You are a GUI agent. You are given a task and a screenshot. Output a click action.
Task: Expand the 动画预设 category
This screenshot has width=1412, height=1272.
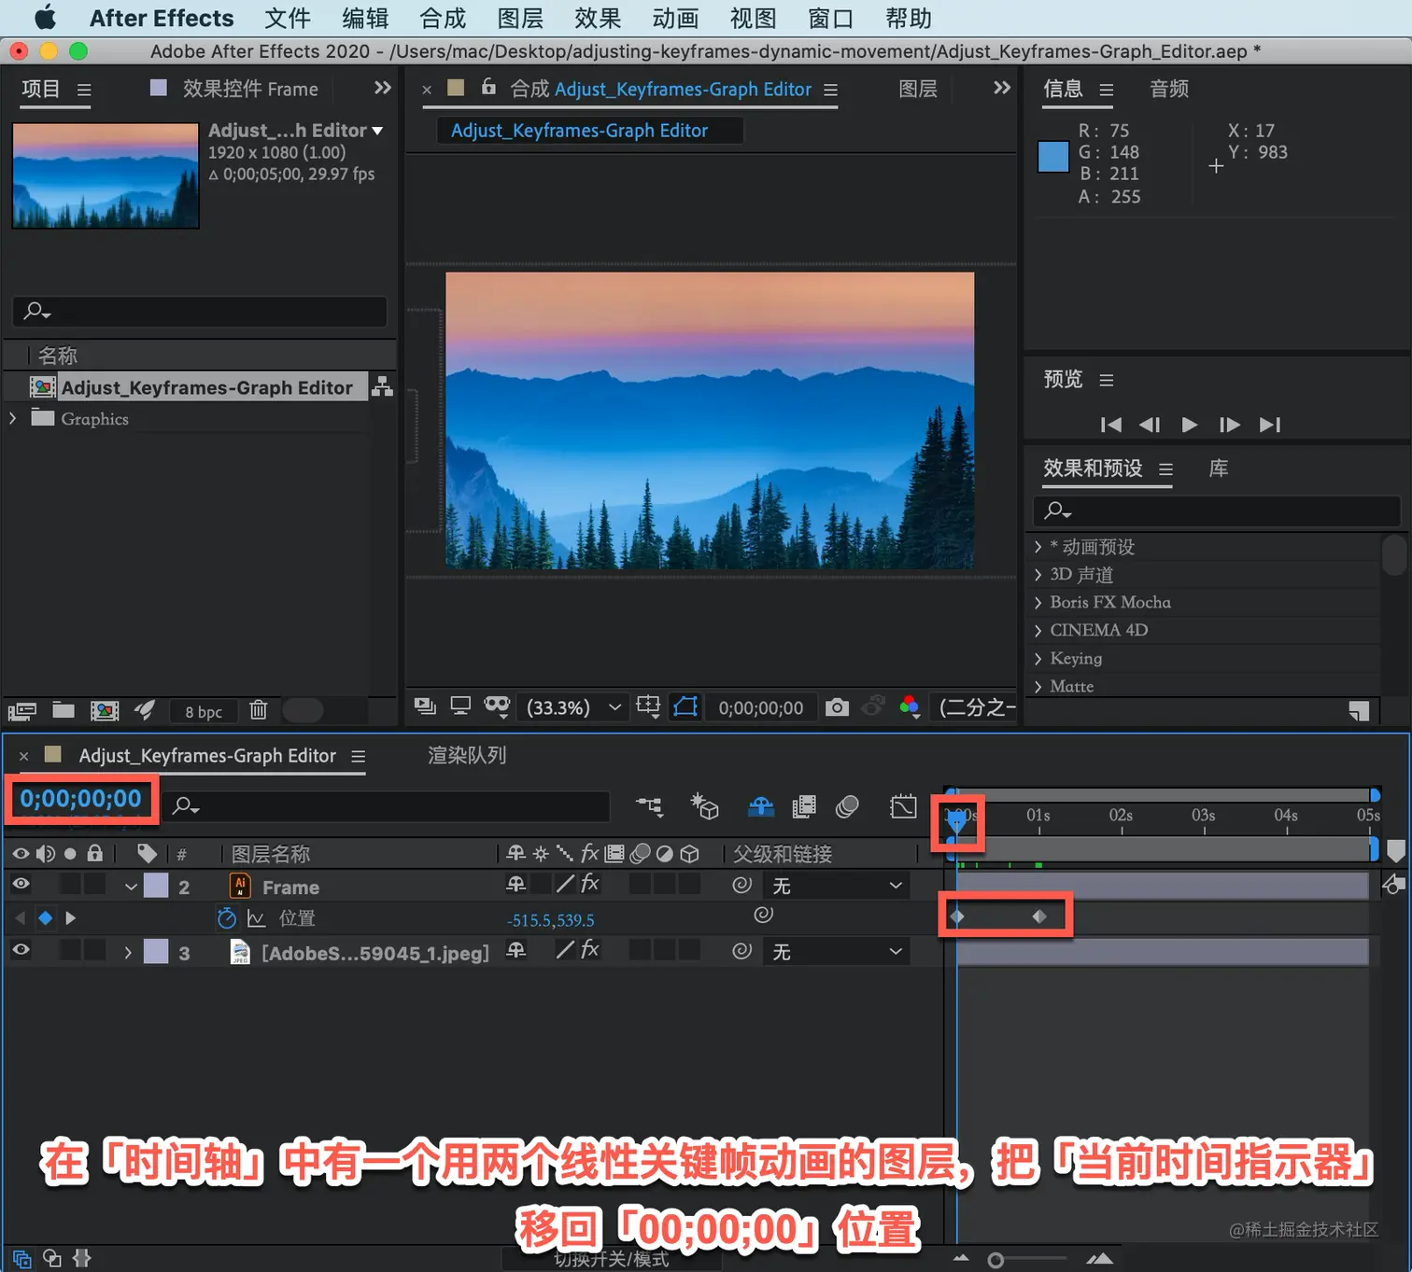point(1038,547)
